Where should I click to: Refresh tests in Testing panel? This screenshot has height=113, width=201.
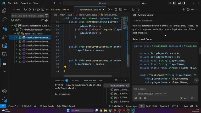tap(25, 9)
